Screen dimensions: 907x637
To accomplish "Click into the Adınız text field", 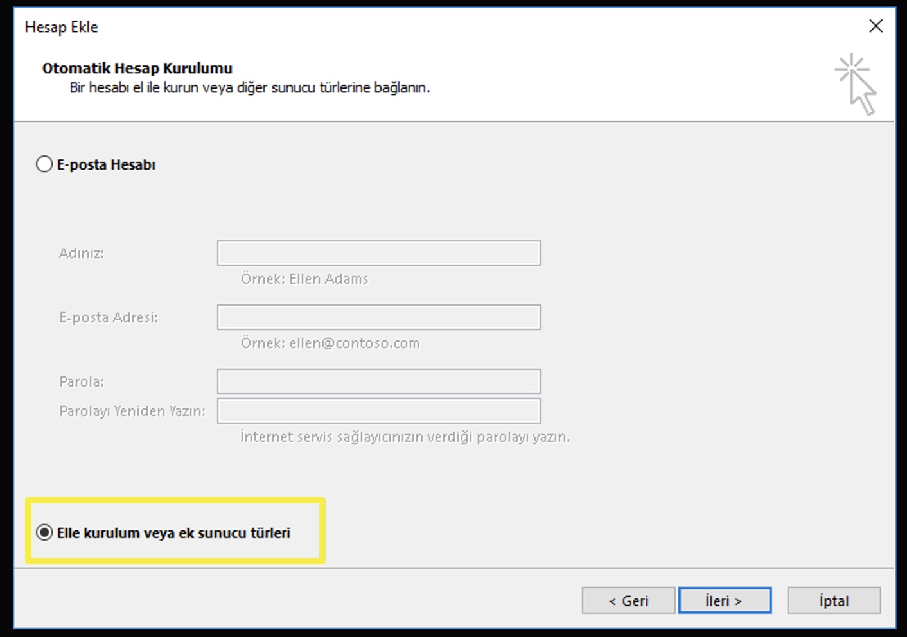I will click(x=378, y=253).
